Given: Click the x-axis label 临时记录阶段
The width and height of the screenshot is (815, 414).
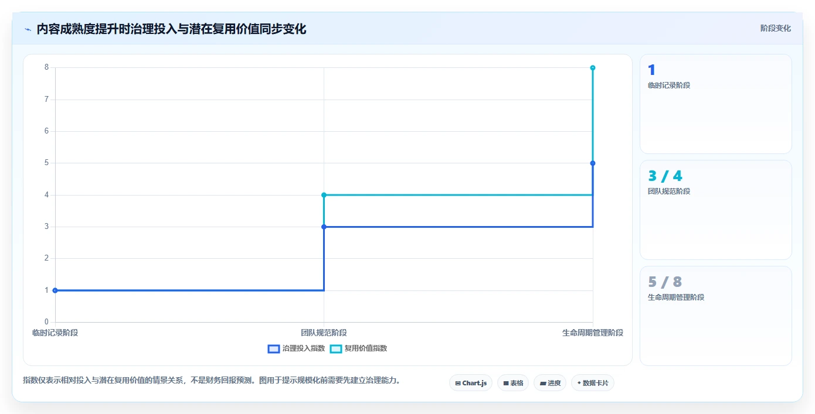Looking at the screenshot, I should tap(55, 333).
